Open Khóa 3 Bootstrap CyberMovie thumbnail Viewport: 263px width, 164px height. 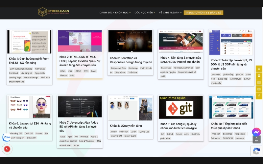point(130,41)
